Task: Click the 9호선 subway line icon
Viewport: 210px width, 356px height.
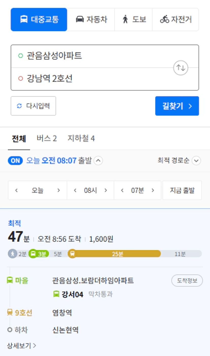Action: point(10,312)
